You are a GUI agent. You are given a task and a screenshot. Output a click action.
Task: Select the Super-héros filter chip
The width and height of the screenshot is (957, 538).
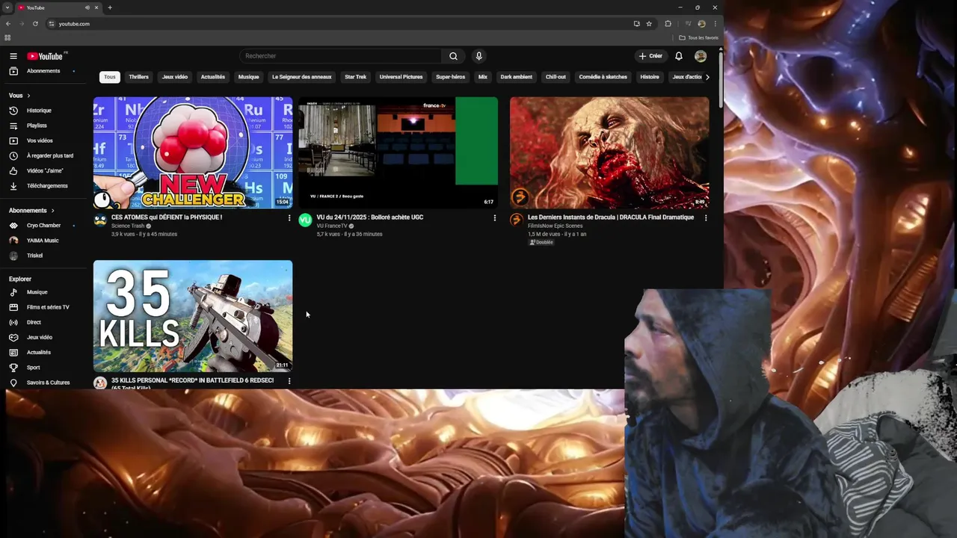pos(451,77)
